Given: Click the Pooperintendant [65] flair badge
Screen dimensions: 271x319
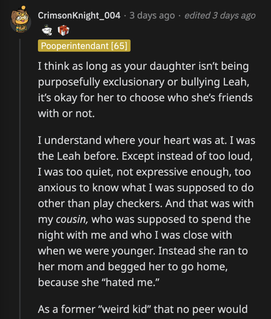Looking at the screenshot, I should (x=84, y=46).
